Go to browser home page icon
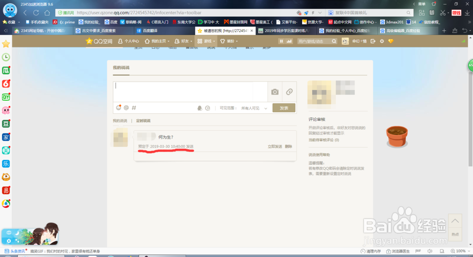473x257 pixels. (47, 13)
